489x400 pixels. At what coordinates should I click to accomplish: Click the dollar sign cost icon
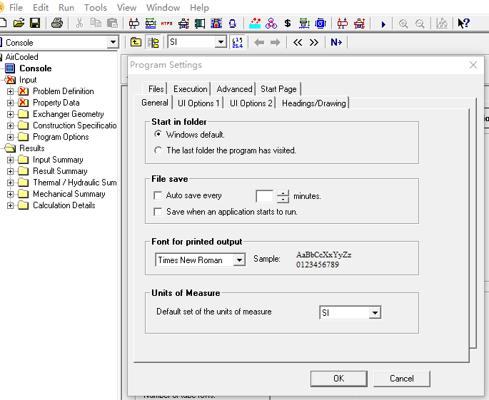click(288, 24)
